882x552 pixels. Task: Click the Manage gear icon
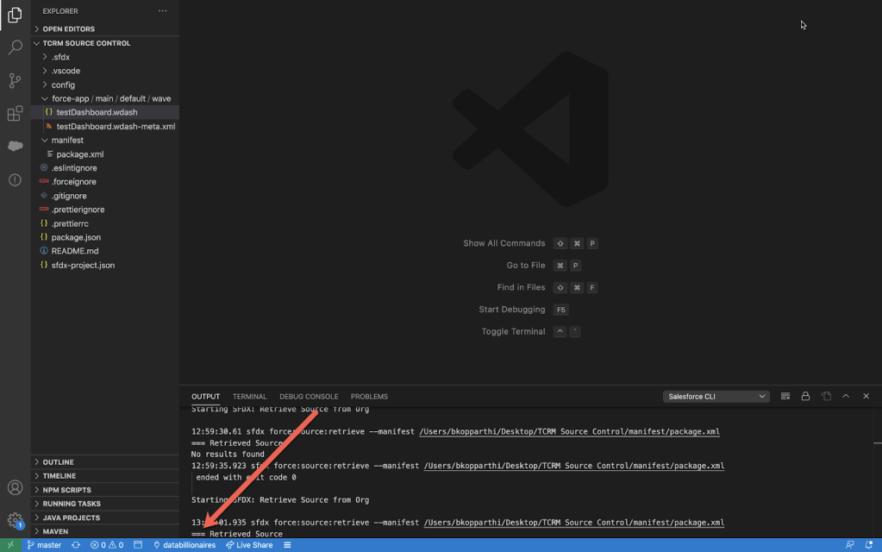(x=15, y=520)
